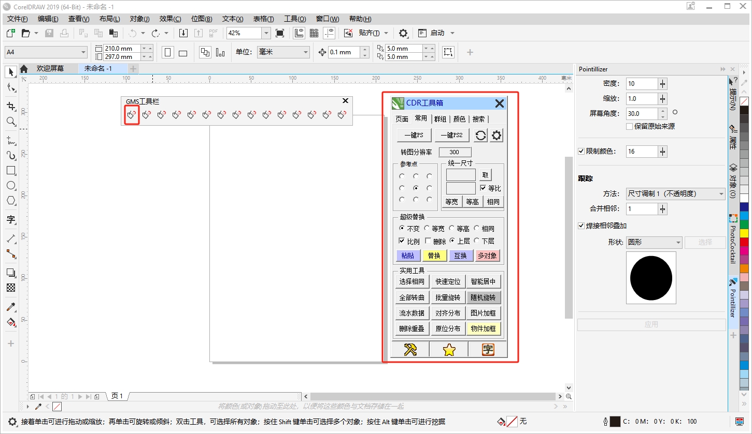The height and width of the screenshot is (434, 752).
Task: Switch to the 颜色 tab in CDR工具箱
Action: (x=459, y=119)
